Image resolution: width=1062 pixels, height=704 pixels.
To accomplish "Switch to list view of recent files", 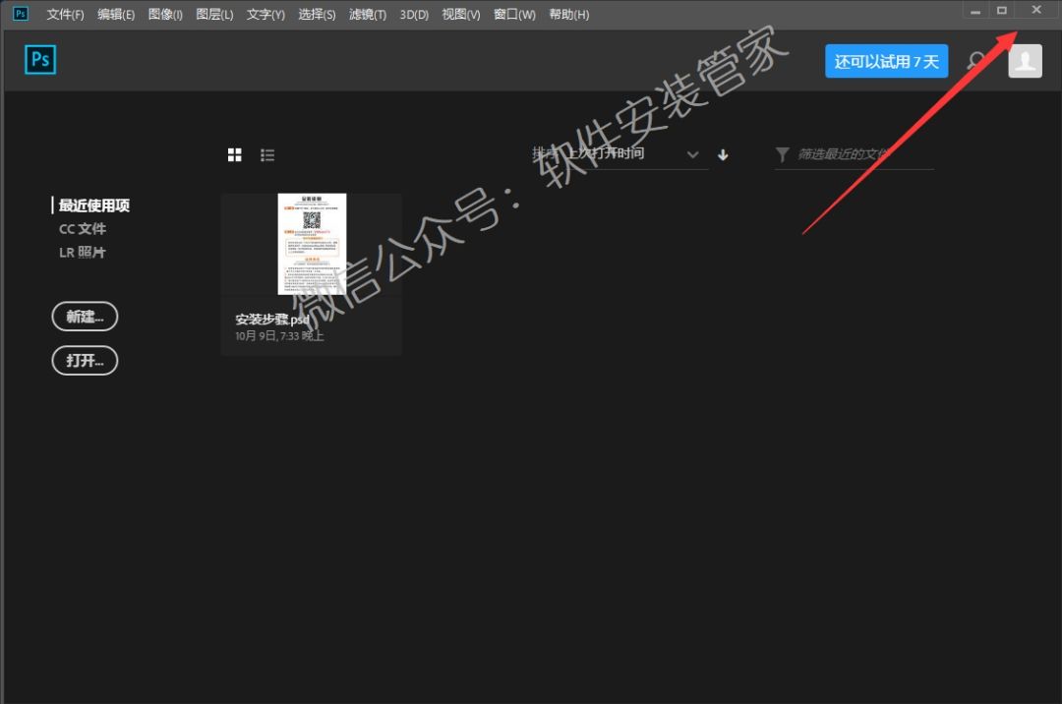I will [x=267, y=155].
